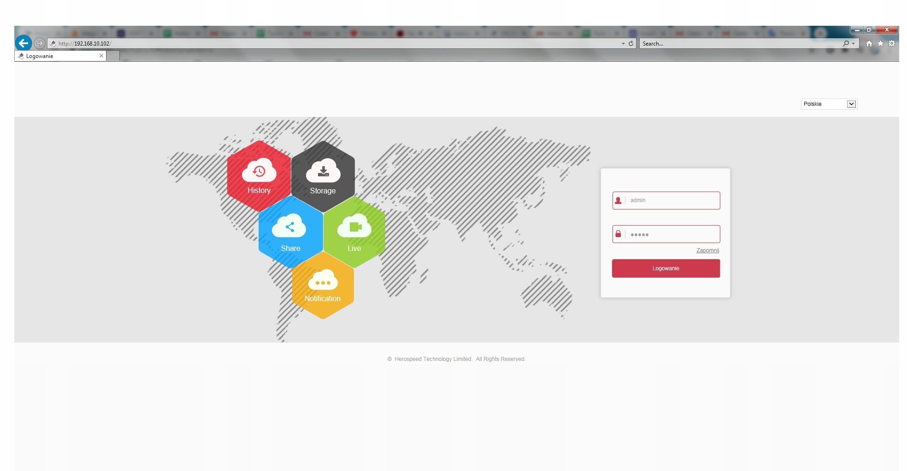Open favorites star icon
The width and height of the screenshot is (907, 471).
click(880, 43)
